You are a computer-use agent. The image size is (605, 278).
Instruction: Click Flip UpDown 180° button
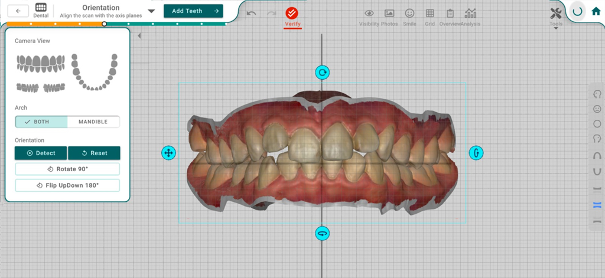pyautogui.click(x=67, y=185)
